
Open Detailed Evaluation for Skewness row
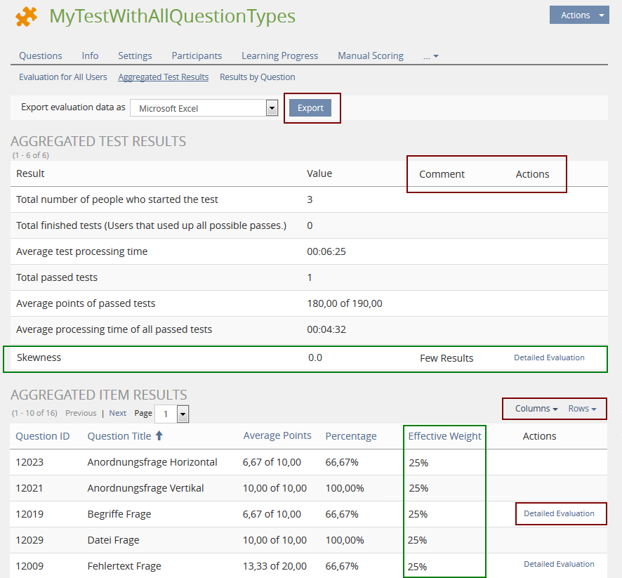[549, 357]
